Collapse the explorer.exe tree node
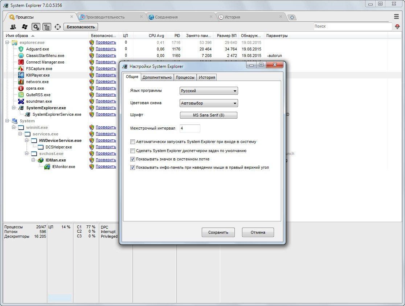The height and width of the screenshot is (306, 405). click(7, 42)
